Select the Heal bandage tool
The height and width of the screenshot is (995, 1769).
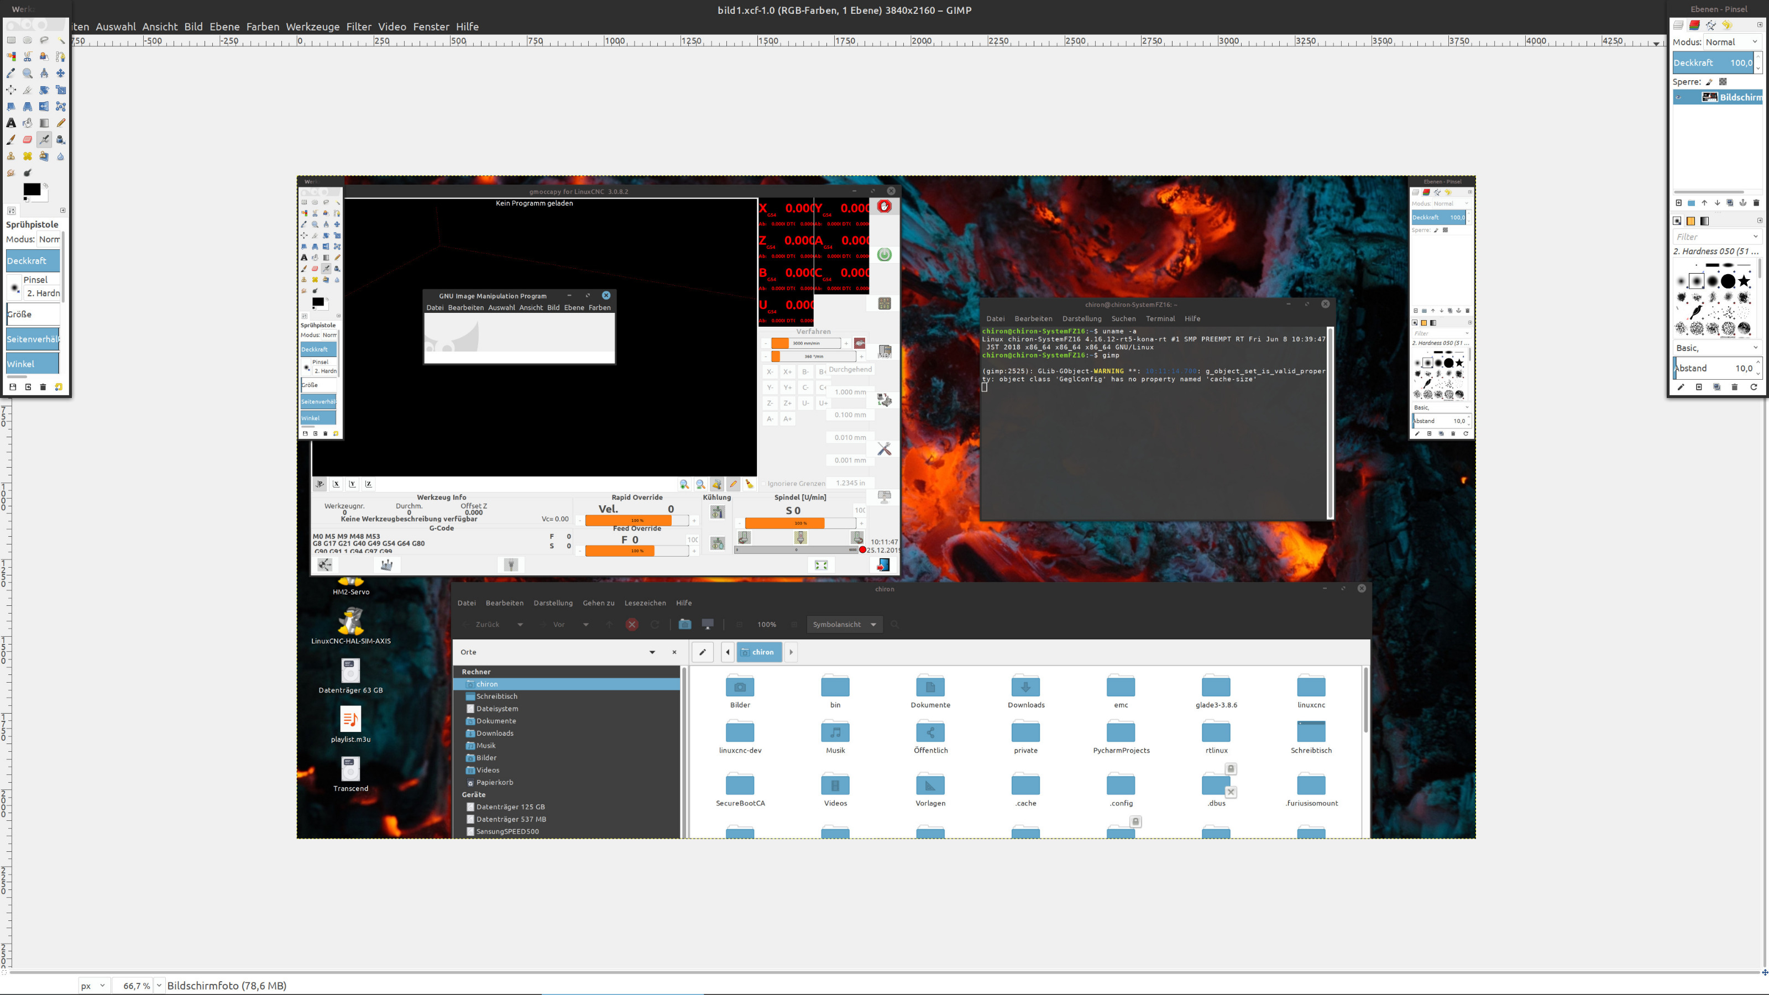28,156
